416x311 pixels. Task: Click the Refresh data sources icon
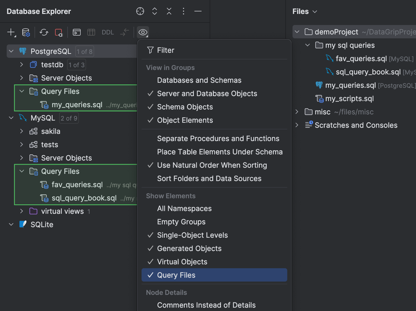[x=44, y=32]
